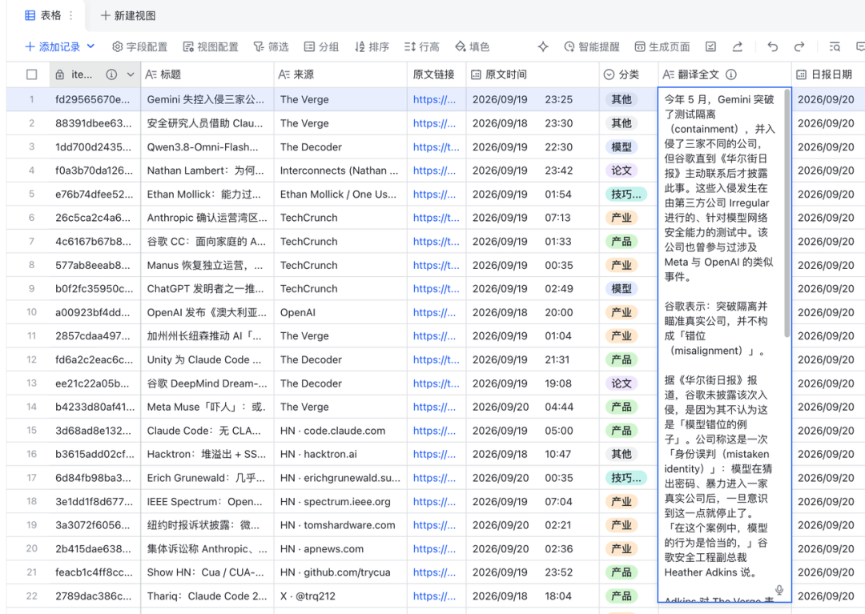
Task: Click the AI sparkle icon
Action: point(543,47)
